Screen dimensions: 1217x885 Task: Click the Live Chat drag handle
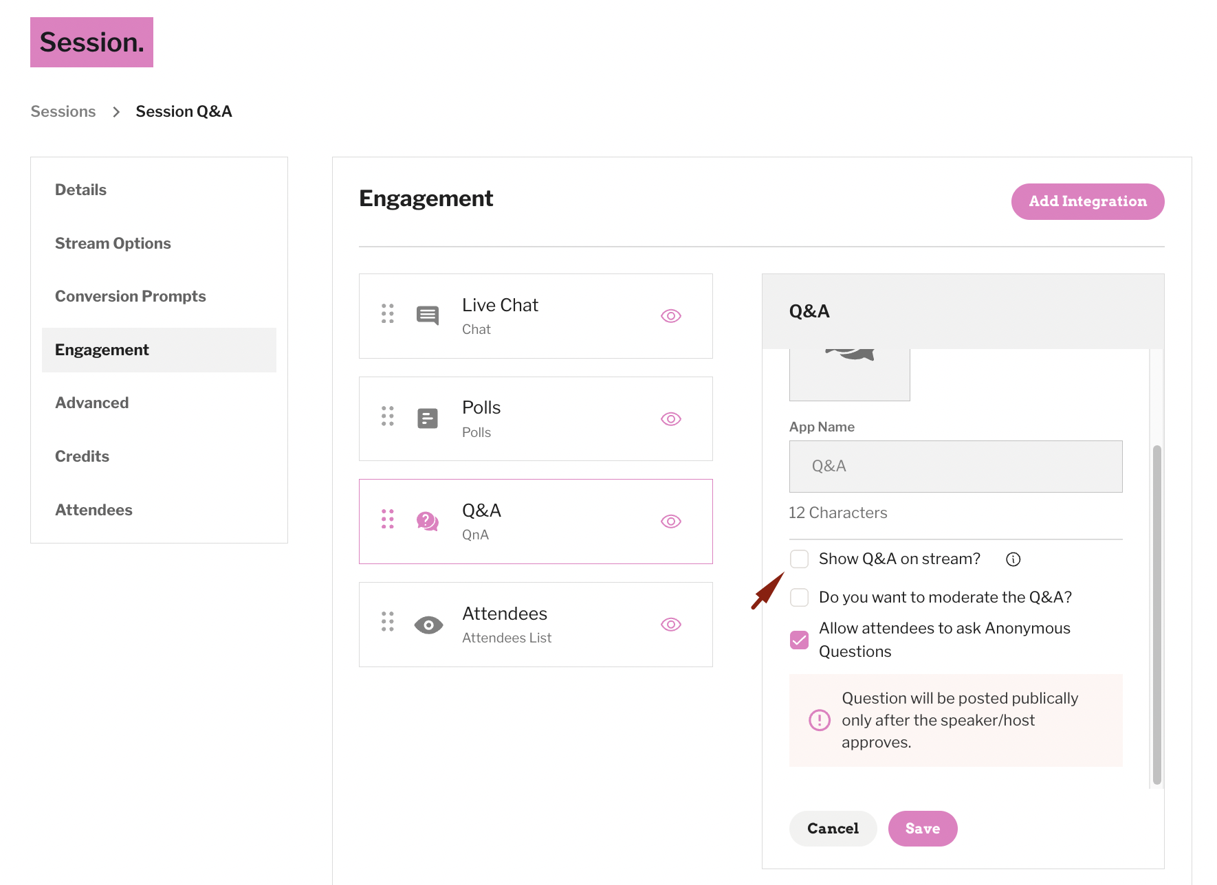coord(388,313)
